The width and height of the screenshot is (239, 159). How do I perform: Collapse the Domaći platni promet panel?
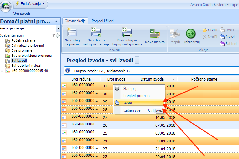point(56,21)
